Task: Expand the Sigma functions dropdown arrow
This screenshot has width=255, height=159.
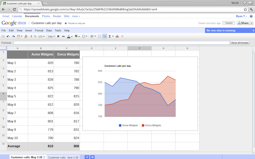Action: tap(113, 36)
